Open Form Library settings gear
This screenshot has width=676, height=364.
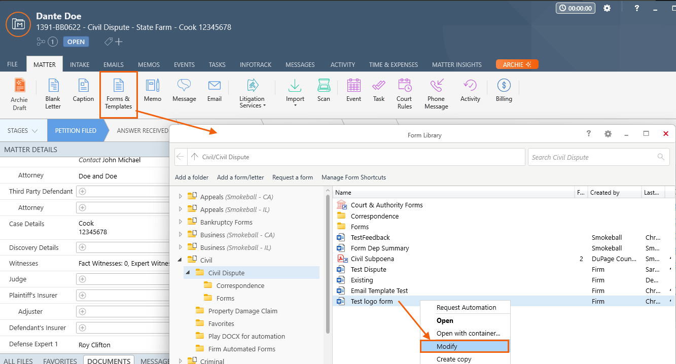point(608,134)
